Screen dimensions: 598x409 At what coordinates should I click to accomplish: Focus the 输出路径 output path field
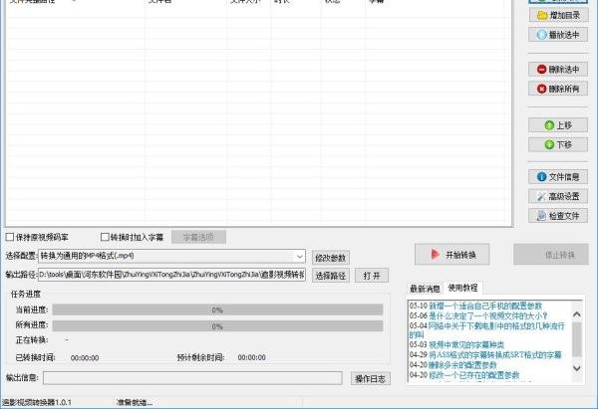(172, 275)
